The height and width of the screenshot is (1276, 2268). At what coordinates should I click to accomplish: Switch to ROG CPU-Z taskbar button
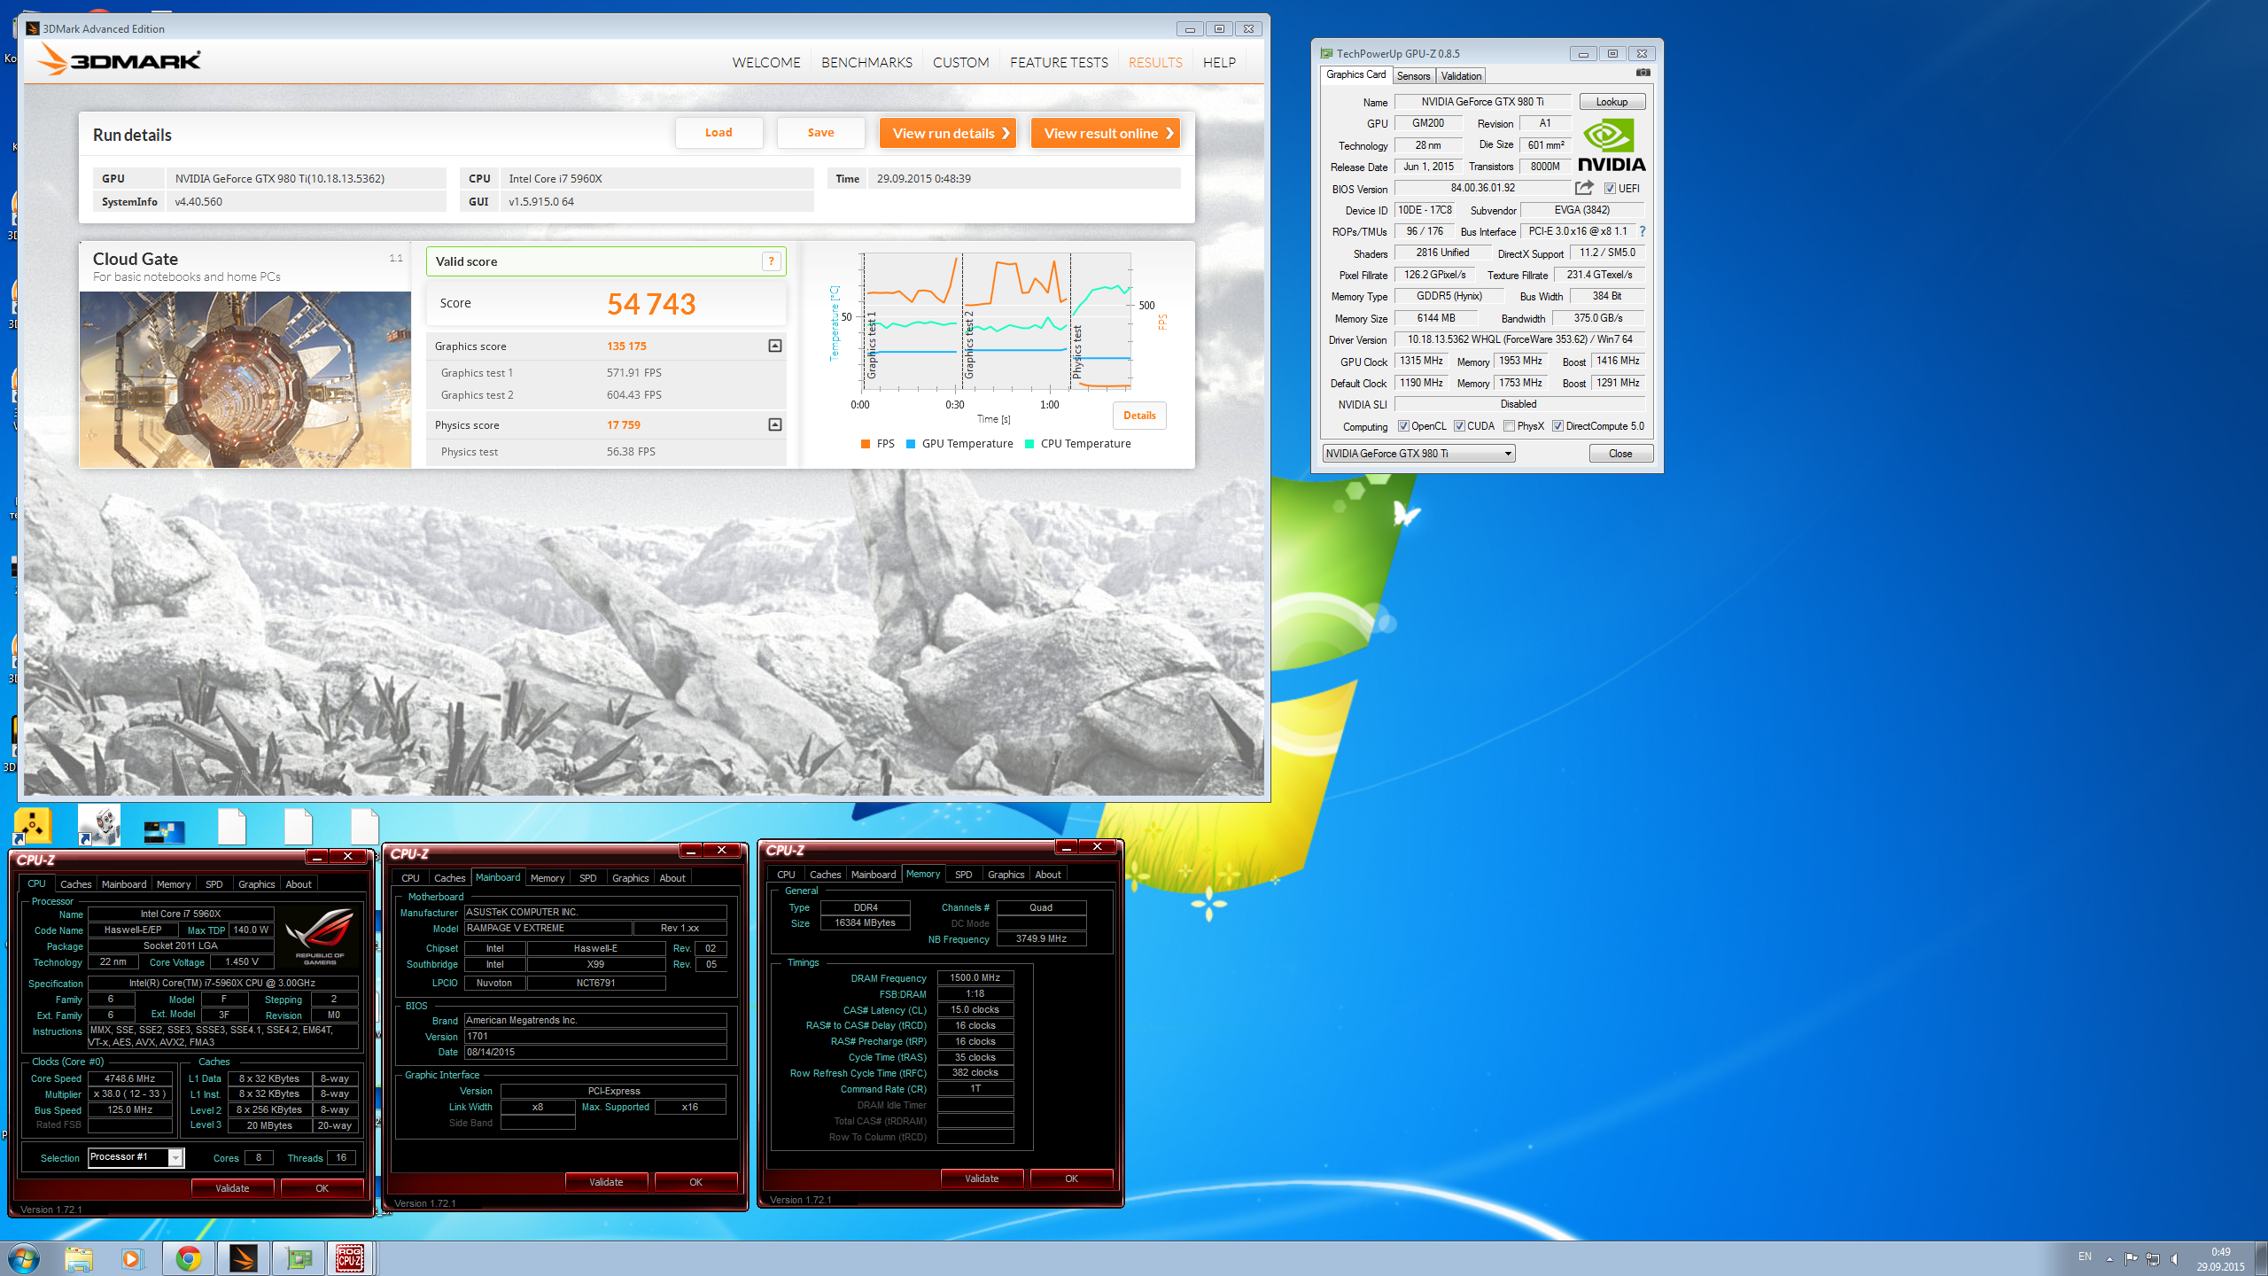point(351,1258)
